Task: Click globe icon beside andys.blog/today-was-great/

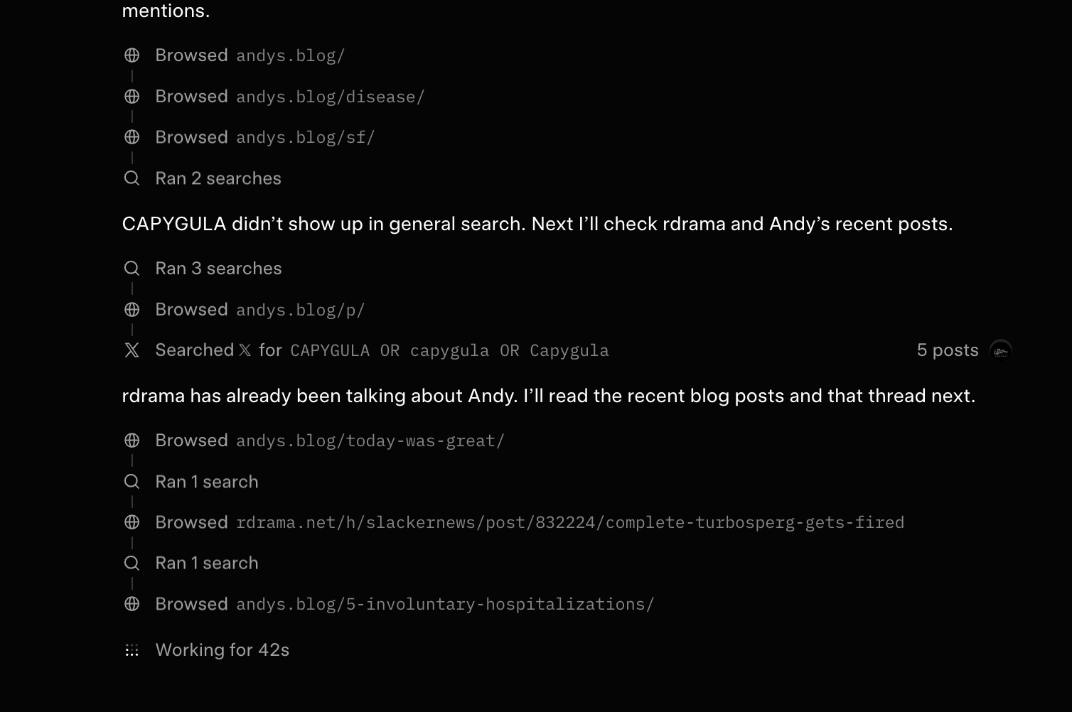Action: pyautogui.click(x=132, y=441)
